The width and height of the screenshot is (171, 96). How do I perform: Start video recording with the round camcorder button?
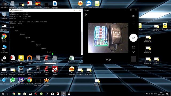coord(133,38)
